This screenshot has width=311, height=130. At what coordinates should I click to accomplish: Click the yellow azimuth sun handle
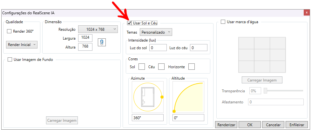[x=162, y=97]
